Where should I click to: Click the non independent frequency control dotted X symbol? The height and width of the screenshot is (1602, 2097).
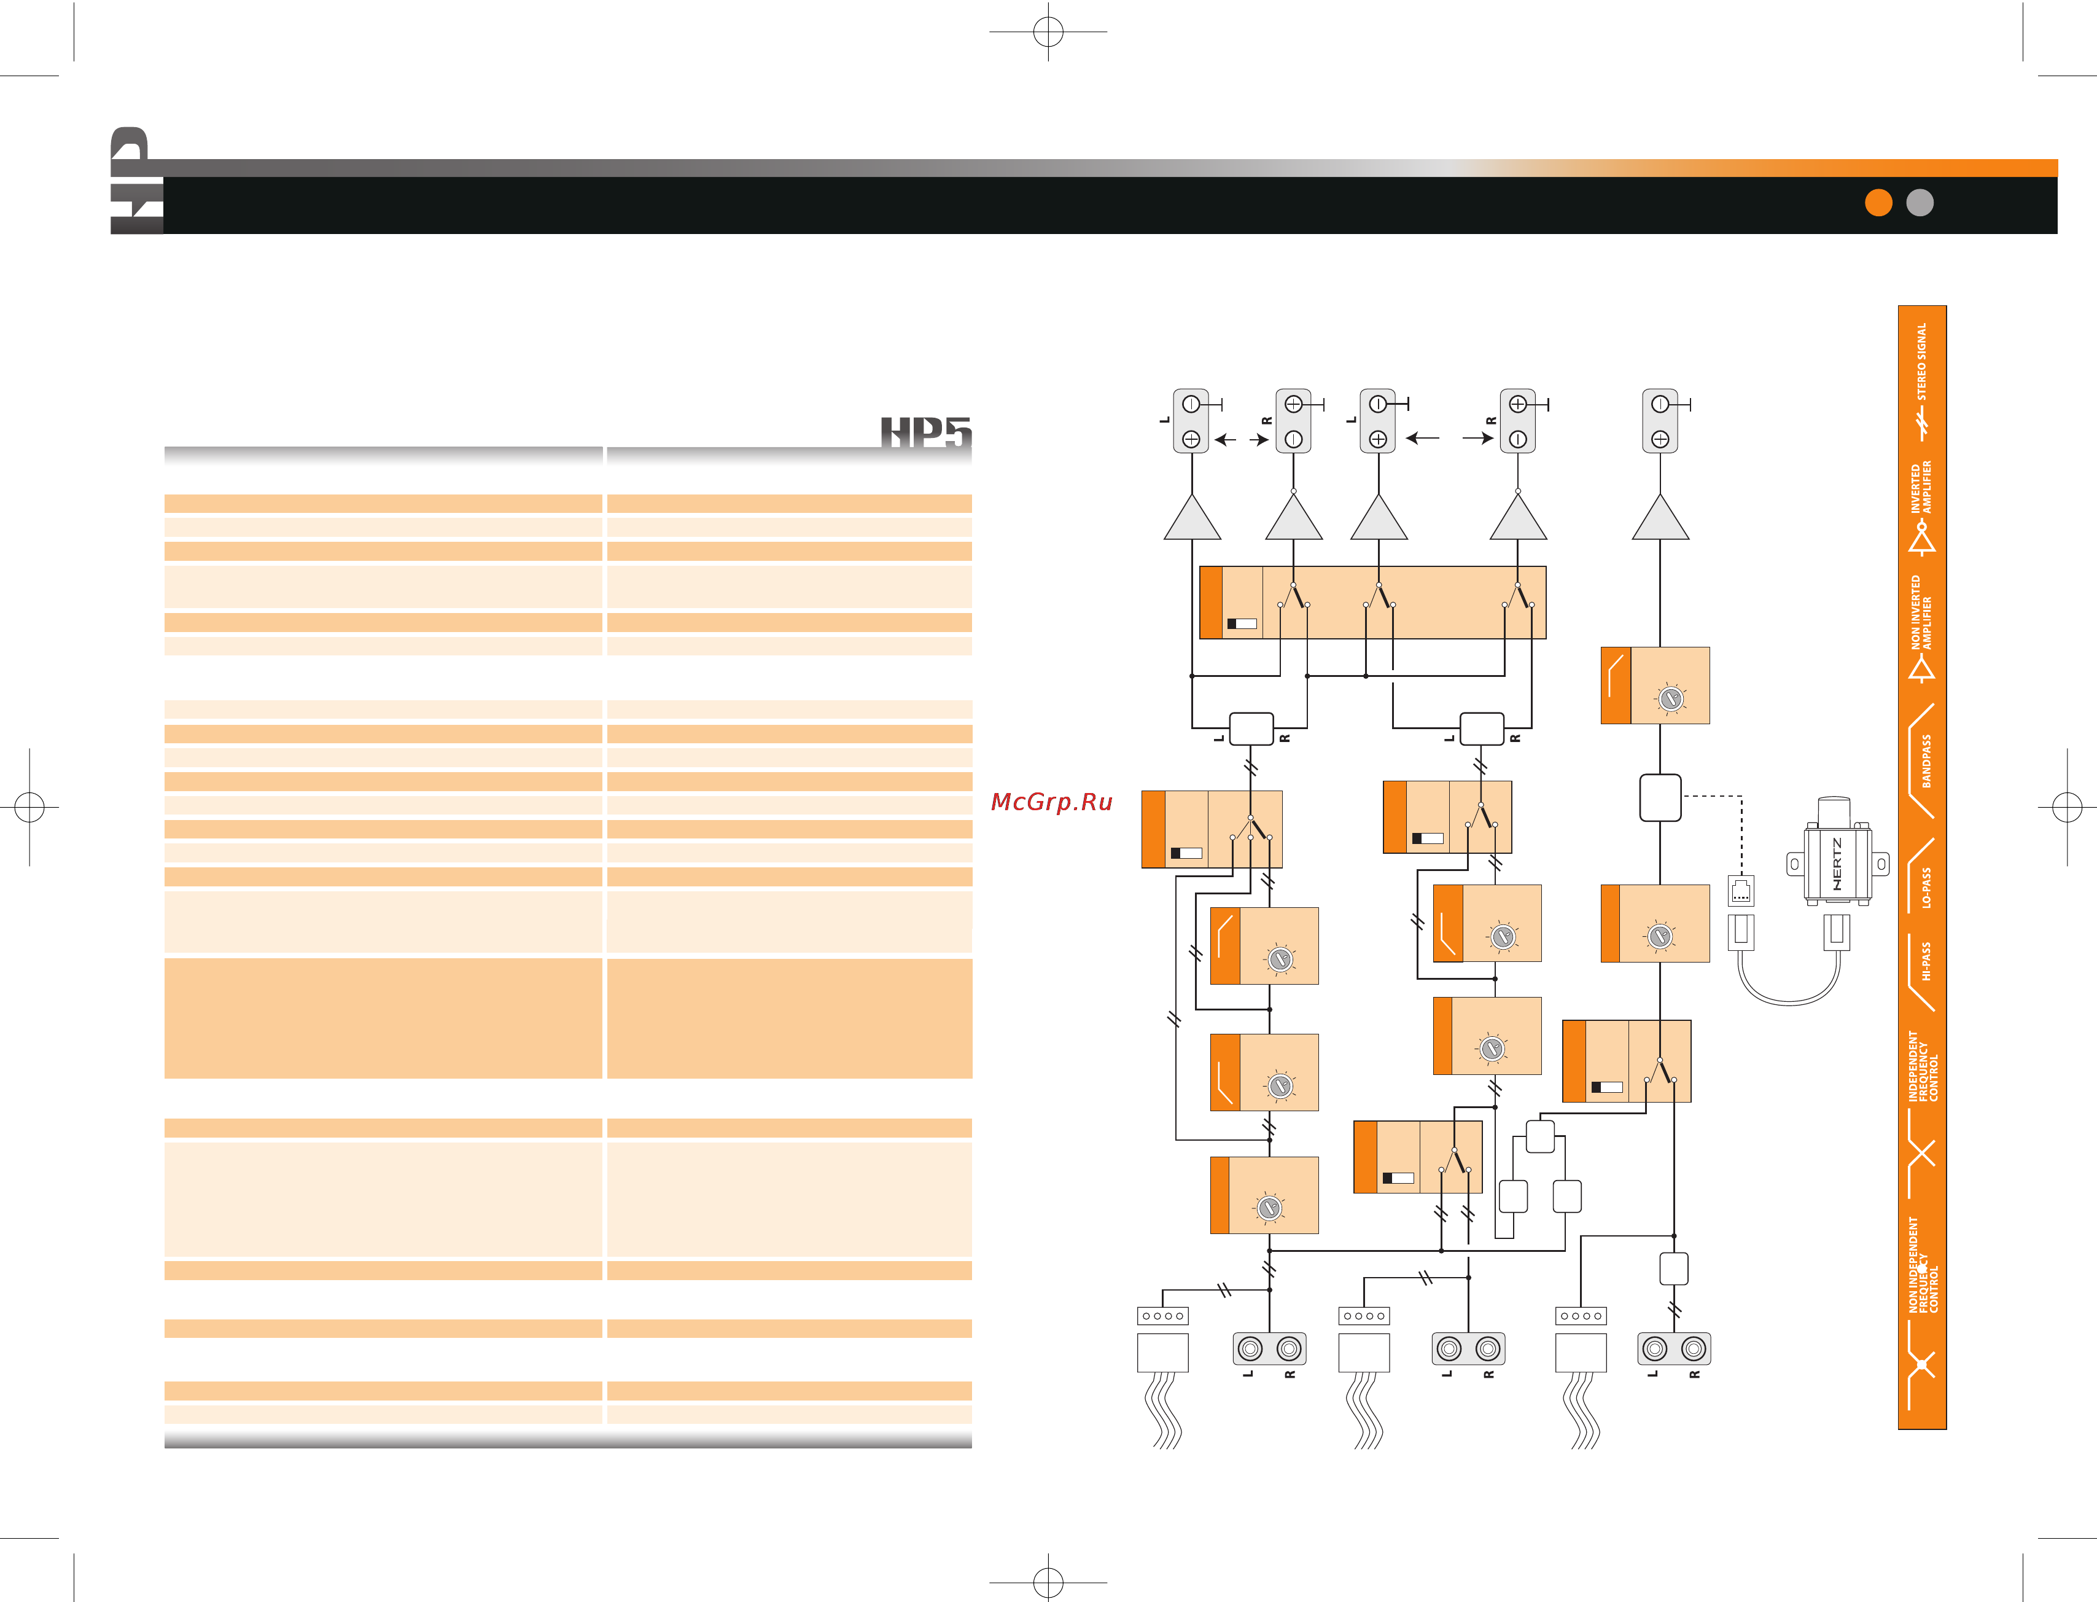(x=1921, y=1366)
